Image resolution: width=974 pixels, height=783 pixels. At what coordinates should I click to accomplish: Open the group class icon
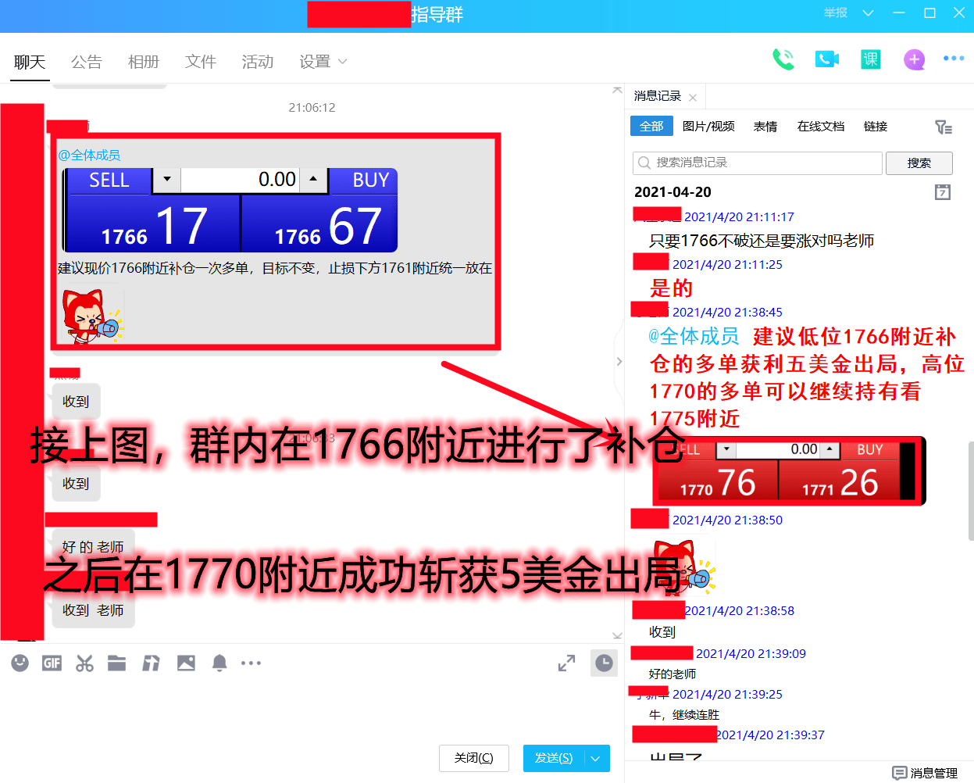pyautogui.click(x=870, y=59)
